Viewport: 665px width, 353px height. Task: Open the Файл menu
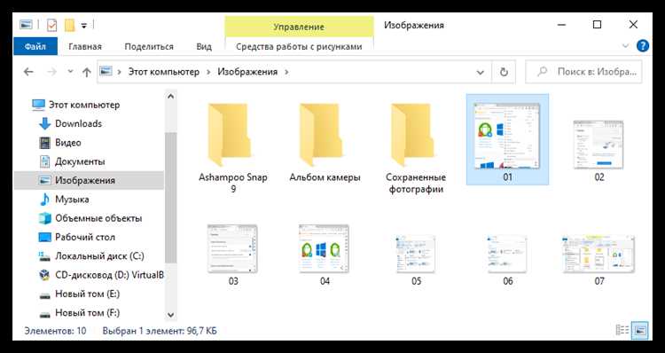(35, 46)
